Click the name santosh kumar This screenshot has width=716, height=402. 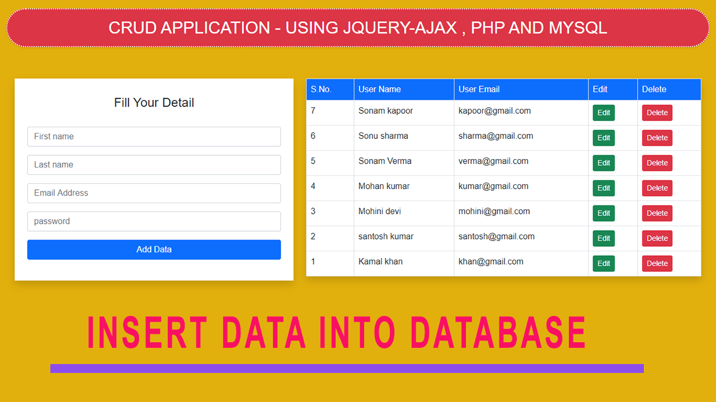(x=386, y=236)
